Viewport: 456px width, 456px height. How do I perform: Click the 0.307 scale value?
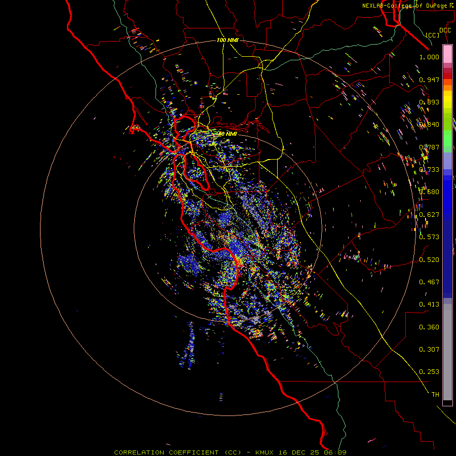(x=429, y=349)
